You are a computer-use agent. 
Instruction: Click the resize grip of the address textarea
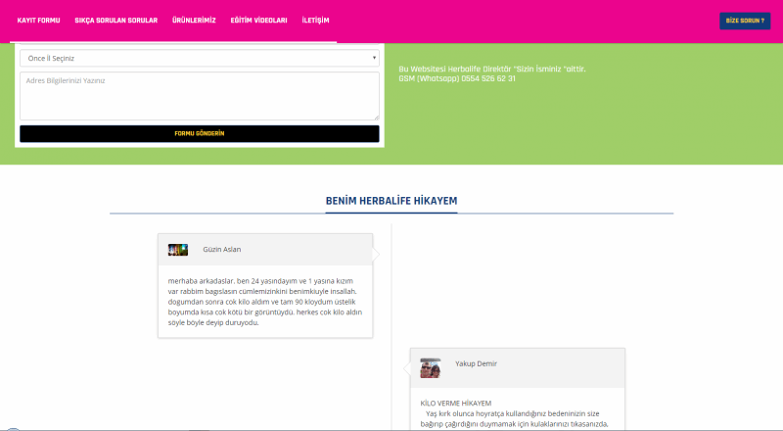(x=377, y=118)
